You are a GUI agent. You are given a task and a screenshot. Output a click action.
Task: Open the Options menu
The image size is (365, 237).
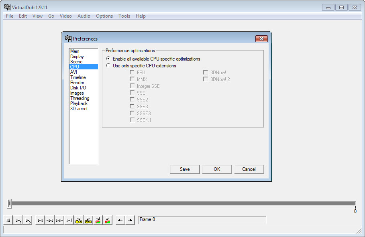click(x=104, y=16)
